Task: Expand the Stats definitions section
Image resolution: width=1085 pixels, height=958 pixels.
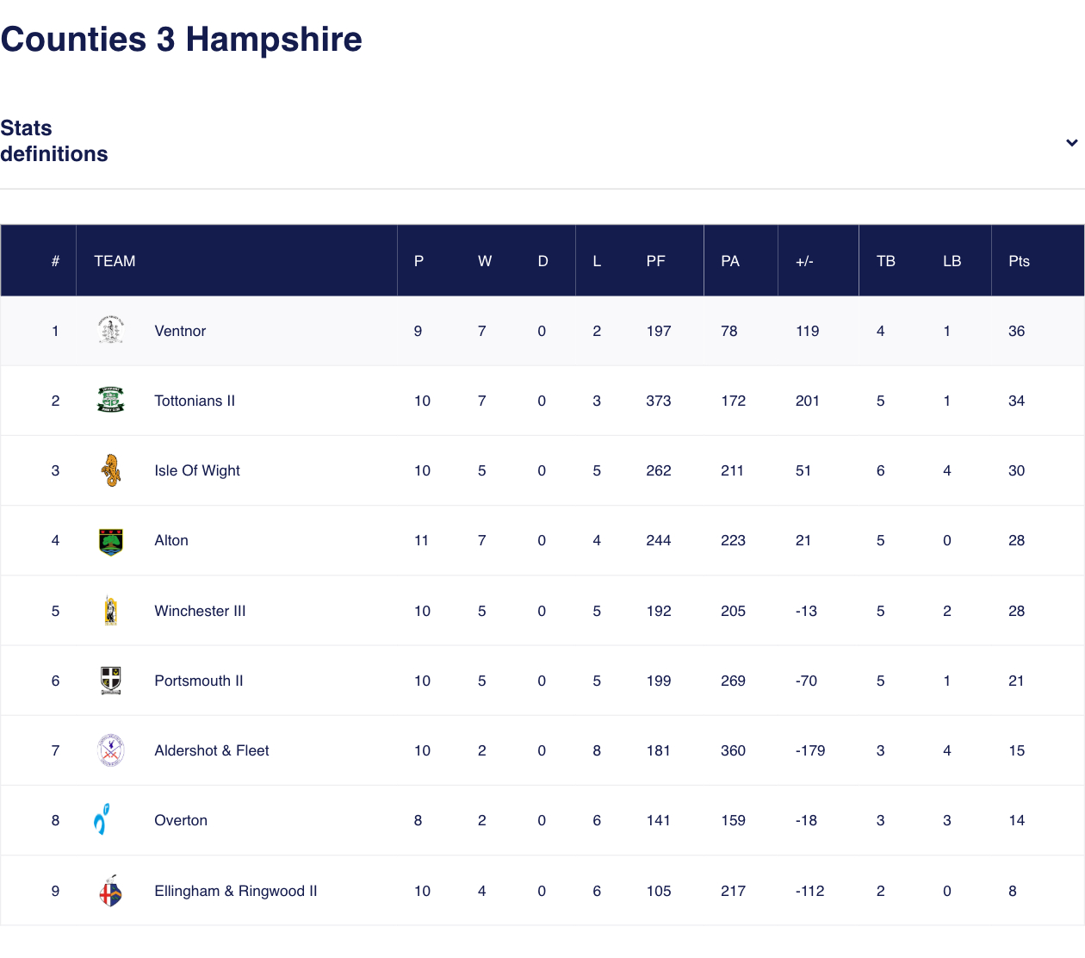Action: [54, 140]
